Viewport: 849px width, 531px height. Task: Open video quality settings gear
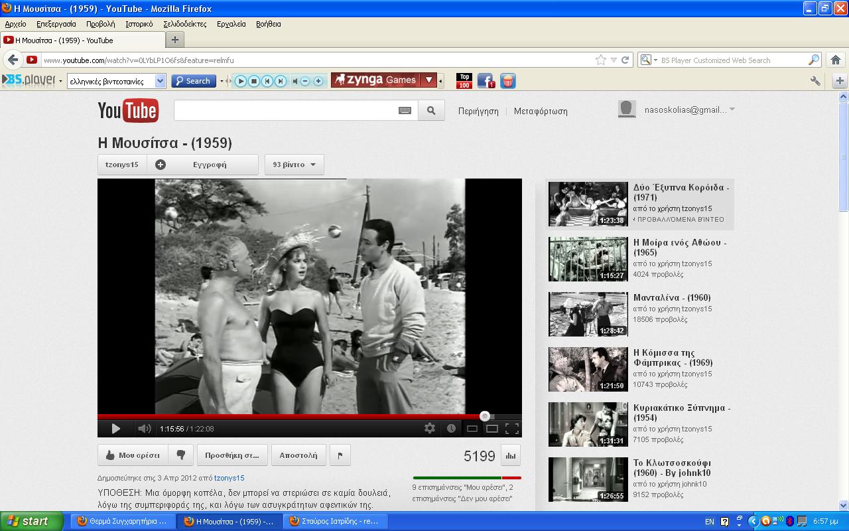430,429
